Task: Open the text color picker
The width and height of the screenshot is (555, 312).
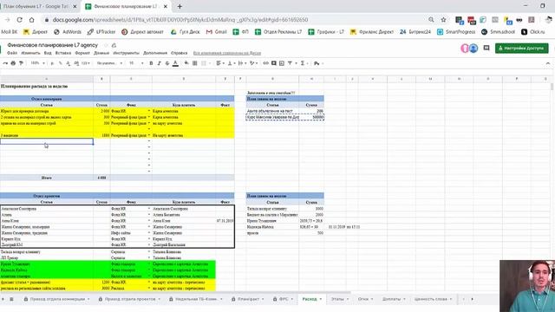Action: (175, 63)
